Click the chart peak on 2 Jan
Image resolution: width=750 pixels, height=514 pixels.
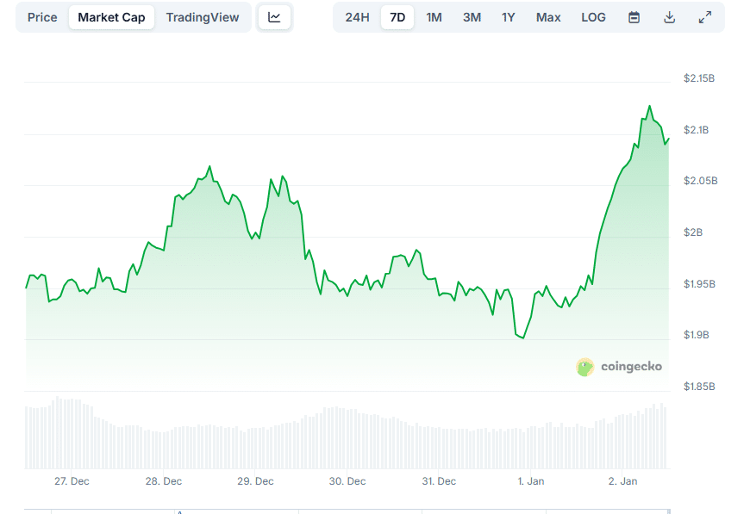(x=649, y=107)
